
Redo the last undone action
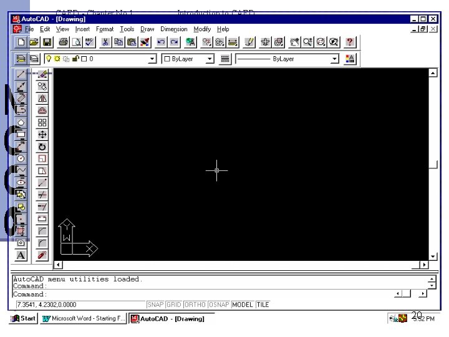(x=174, y=42)
